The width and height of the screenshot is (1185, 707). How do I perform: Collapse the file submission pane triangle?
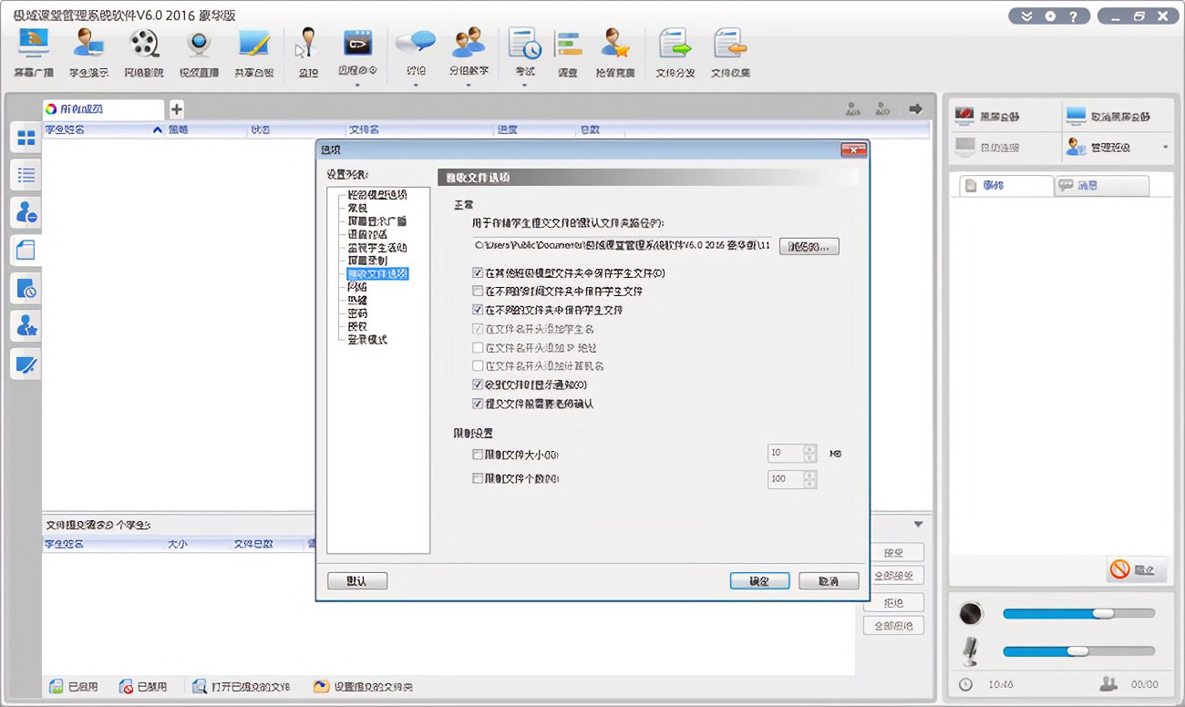point(918,525)
